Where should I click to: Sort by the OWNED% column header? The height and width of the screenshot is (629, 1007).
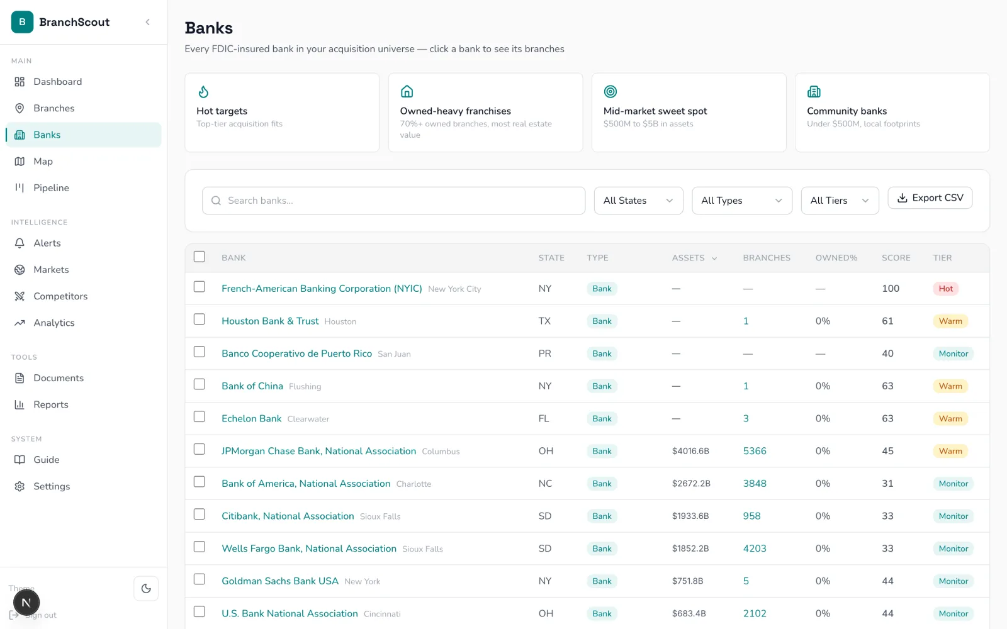pos(836,258)
